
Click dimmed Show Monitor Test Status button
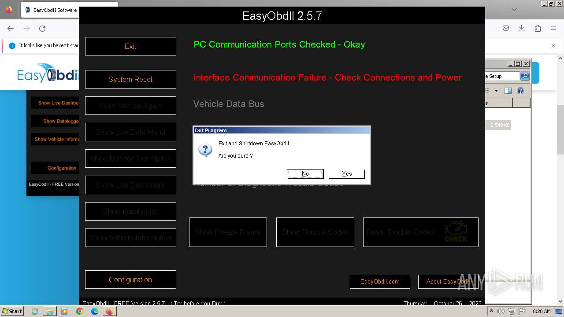pyautogui.click(x=130, y=158)
